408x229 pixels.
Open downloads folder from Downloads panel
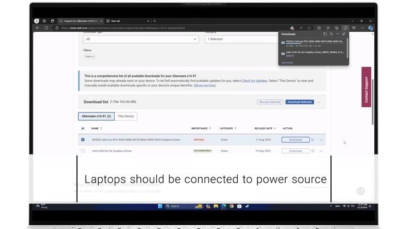pos(325,34)
